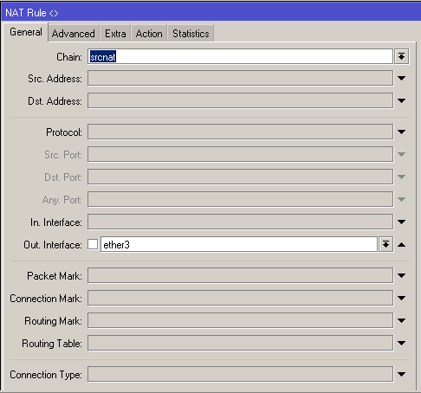The height and width of the screenshot is (393, 421).
Task: Expand the Src. Address field
Action: point(401,78)
